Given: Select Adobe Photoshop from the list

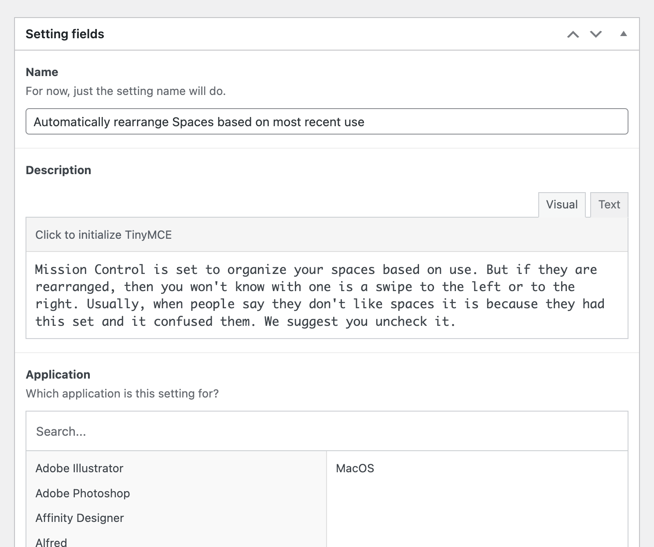Looking at the screenshot, I should (x=176, y=493).
